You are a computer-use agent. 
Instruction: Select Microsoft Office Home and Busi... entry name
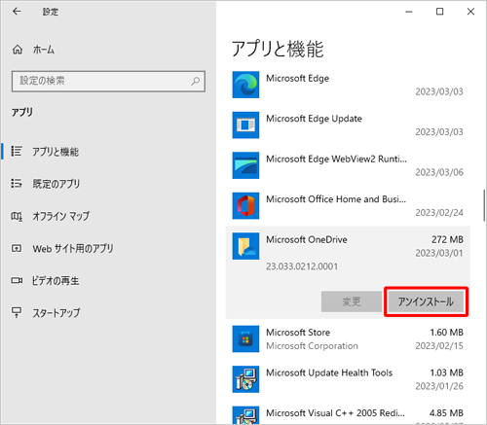(336, 199)
